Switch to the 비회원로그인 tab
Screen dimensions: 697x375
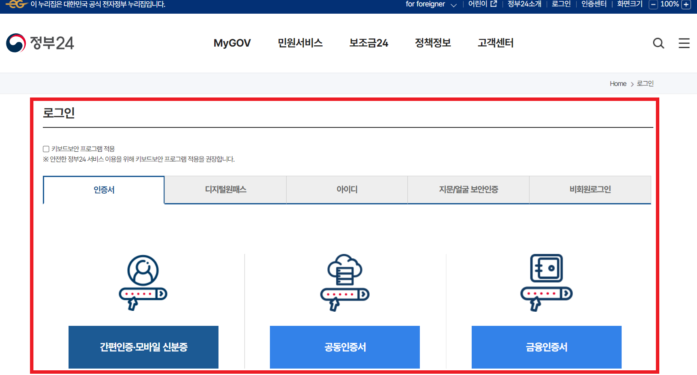(590, 189)
